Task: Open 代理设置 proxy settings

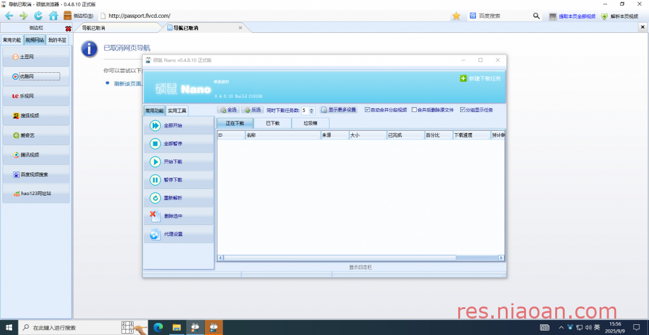Action: tap(178, 234)
